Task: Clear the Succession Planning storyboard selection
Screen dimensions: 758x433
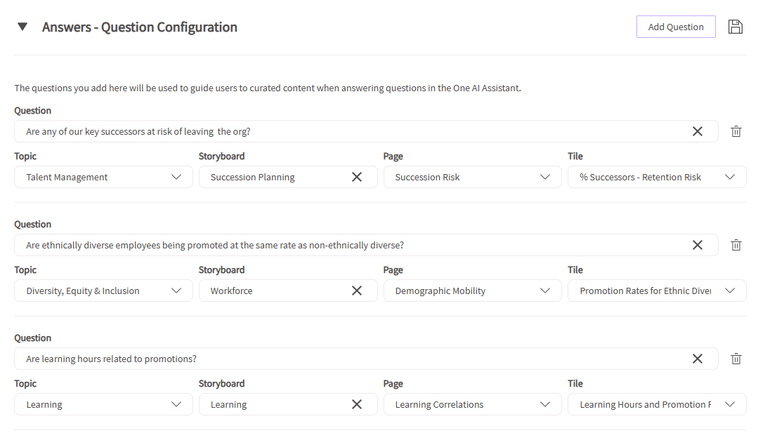Action: (x=357, y=177)
